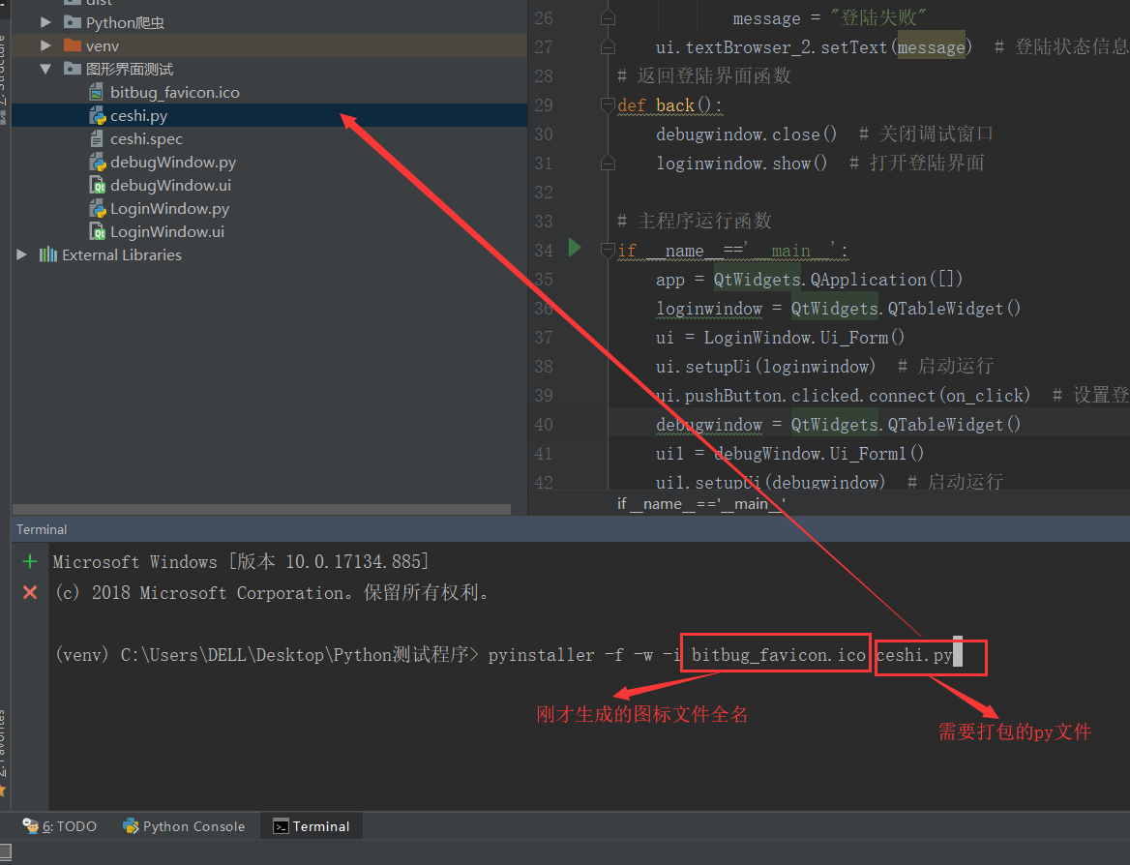Click the LoginWindow.py Python icon
This screenshot has width=1130, height=865.
pos(98,208)
